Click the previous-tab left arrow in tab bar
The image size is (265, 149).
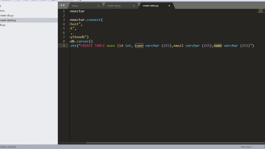(61, 5)
